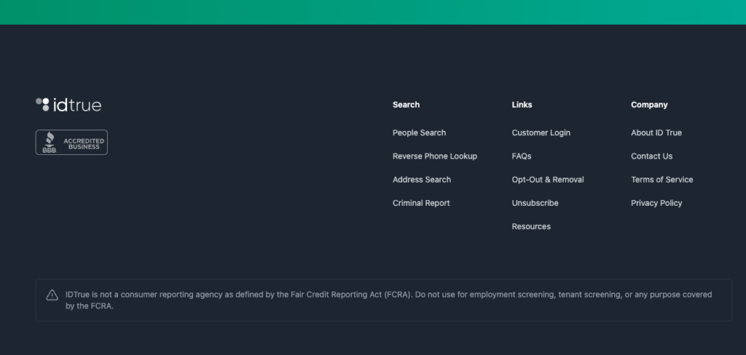The width and height of the screenshot is (746, 355).
Task: Open the Privacy Policy link
Action: coord(656,203)
